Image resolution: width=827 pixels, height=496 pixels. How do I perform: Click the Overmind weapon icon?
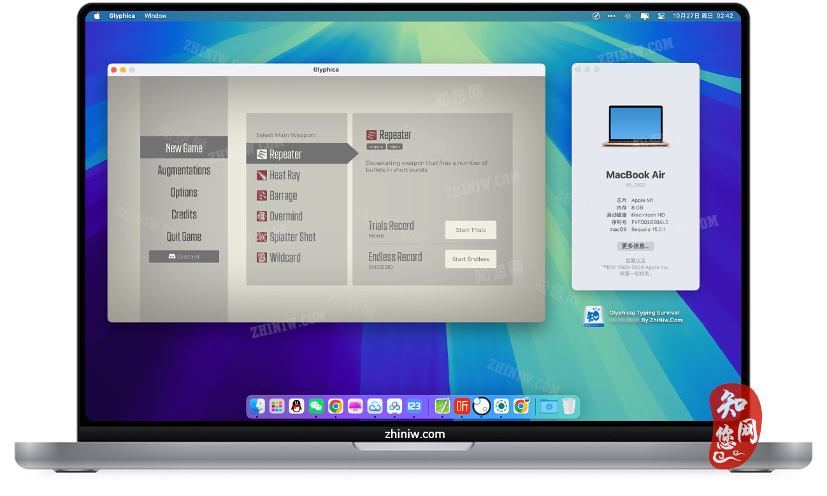point(262,216)
